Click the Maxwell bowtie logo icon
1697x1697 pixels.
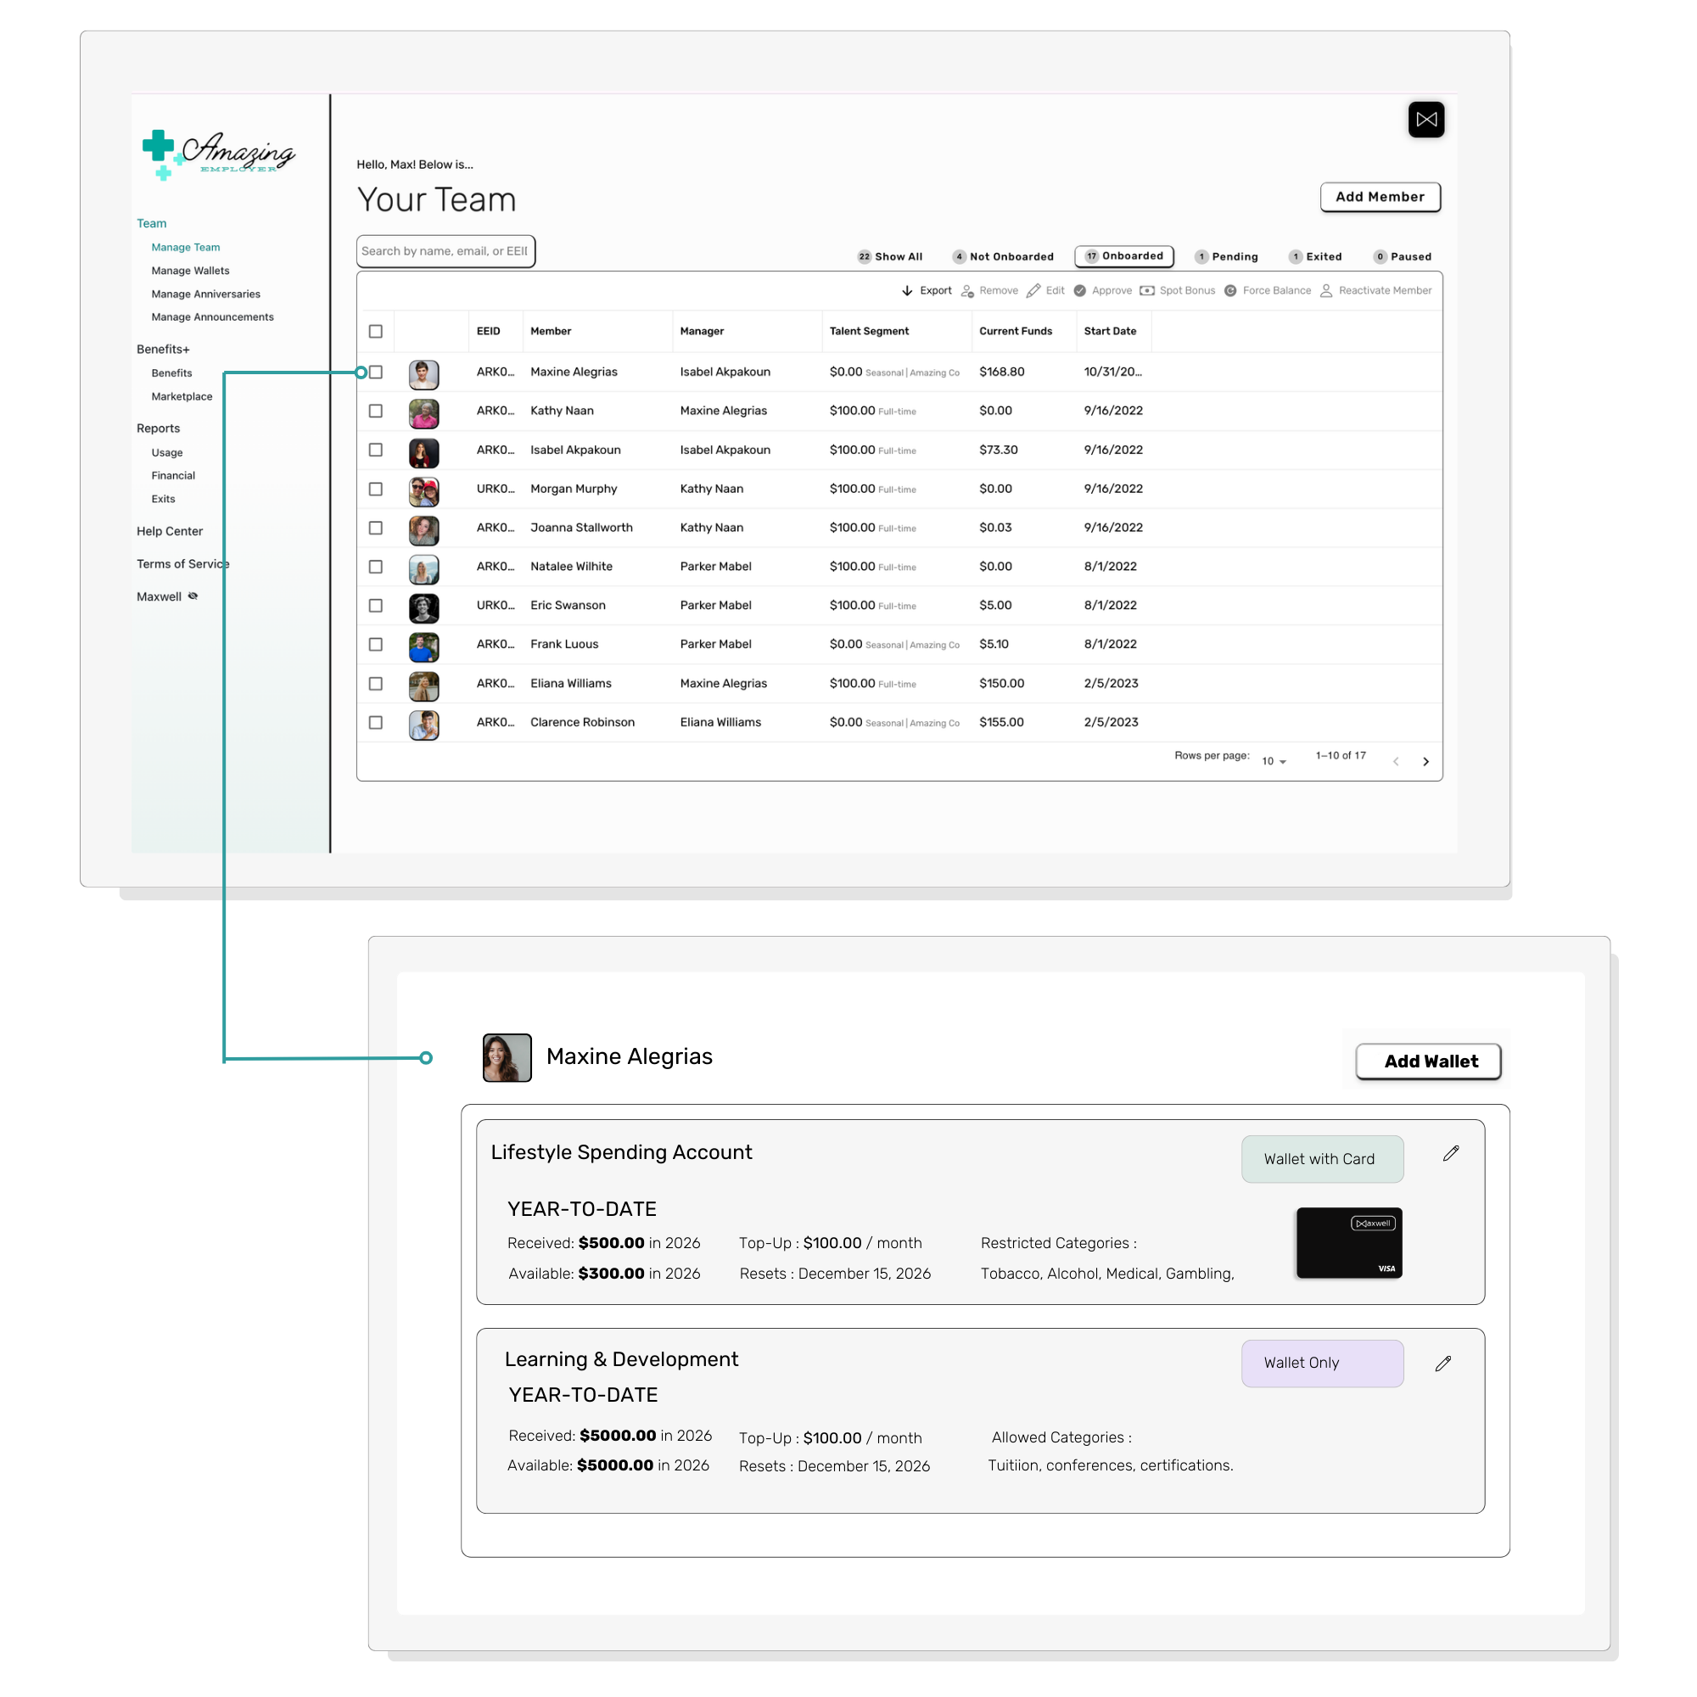pyautogui.click(x=1425, y=120)
